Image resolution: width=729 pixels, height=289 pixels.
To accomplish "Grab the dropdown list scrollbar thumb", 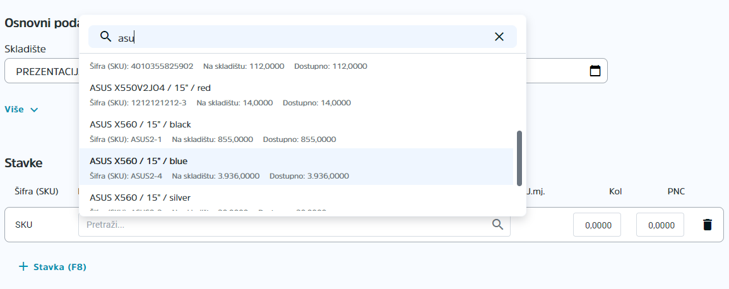I will [x=519, y=158].
